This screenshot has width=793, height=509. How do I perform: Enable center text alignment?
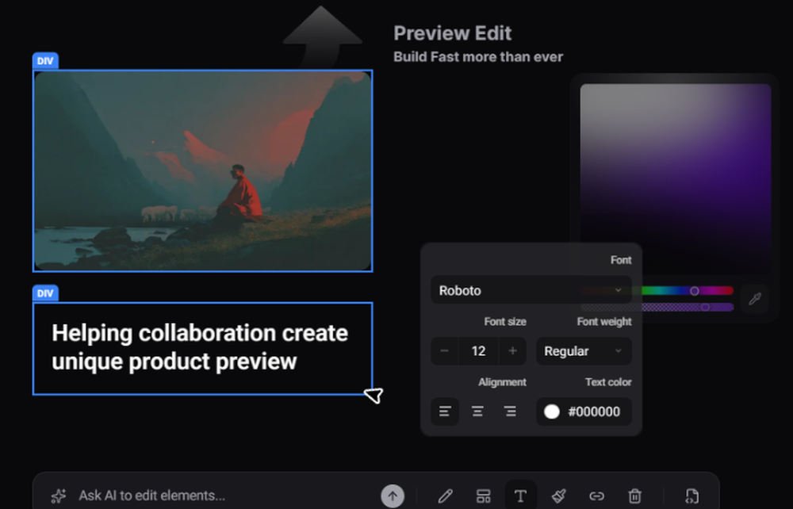pos(477,411)
